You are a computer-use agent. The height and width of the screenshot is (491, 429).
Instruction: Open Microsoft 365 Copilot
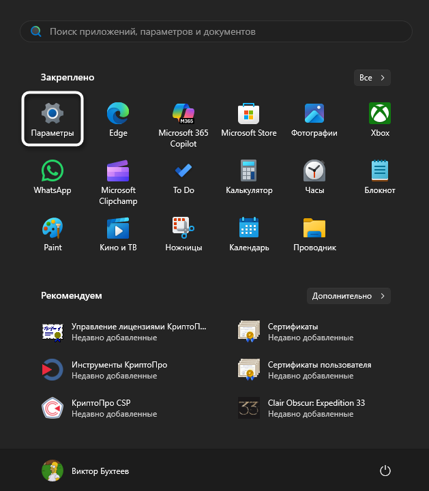pyautogui.click(x=183, y=124)
